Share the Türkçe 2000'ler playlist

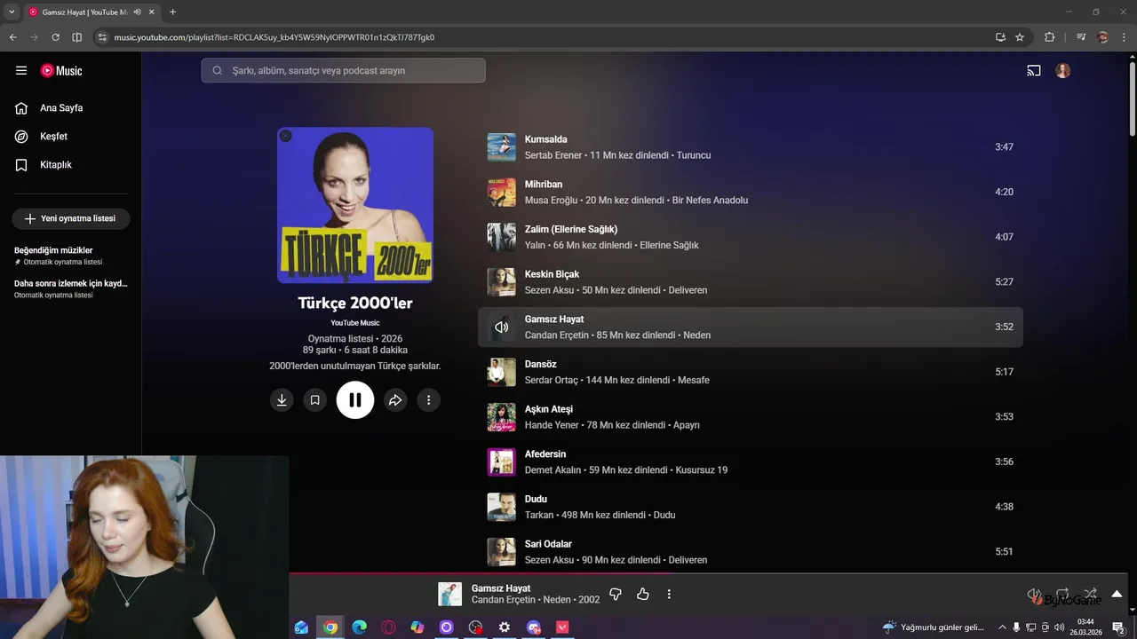coord(395,400)
